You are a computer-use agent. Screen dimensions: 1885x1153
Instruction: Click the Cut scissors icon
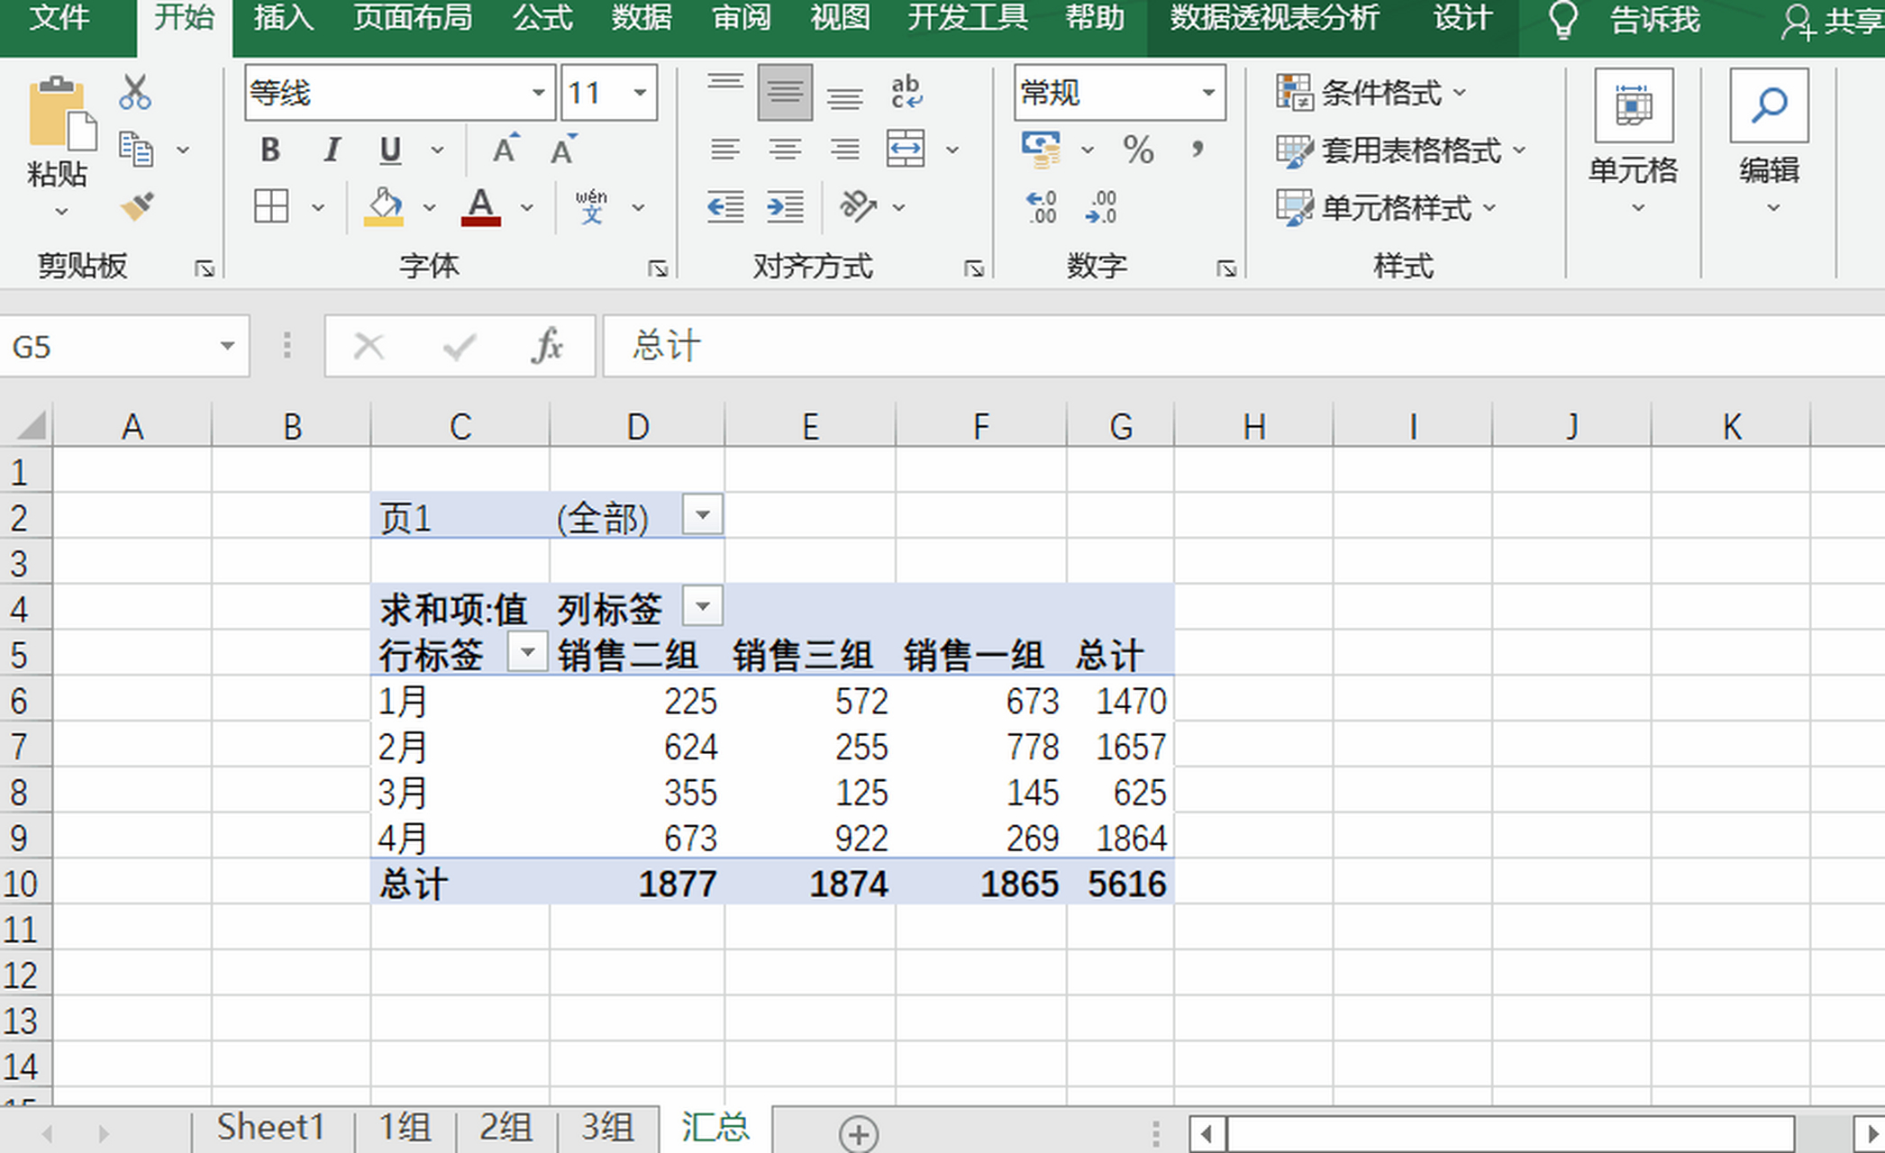135,92
